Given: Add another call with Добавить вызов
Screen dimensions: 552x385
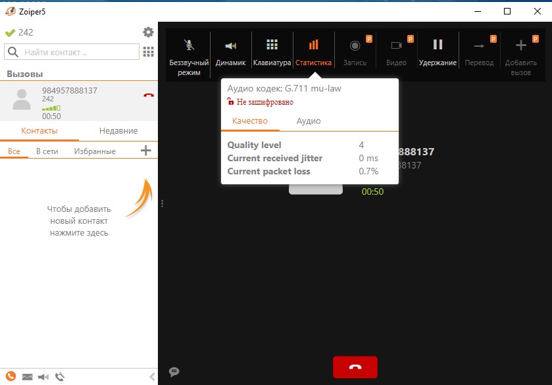Looking at the screenshot, I should 520,55.
